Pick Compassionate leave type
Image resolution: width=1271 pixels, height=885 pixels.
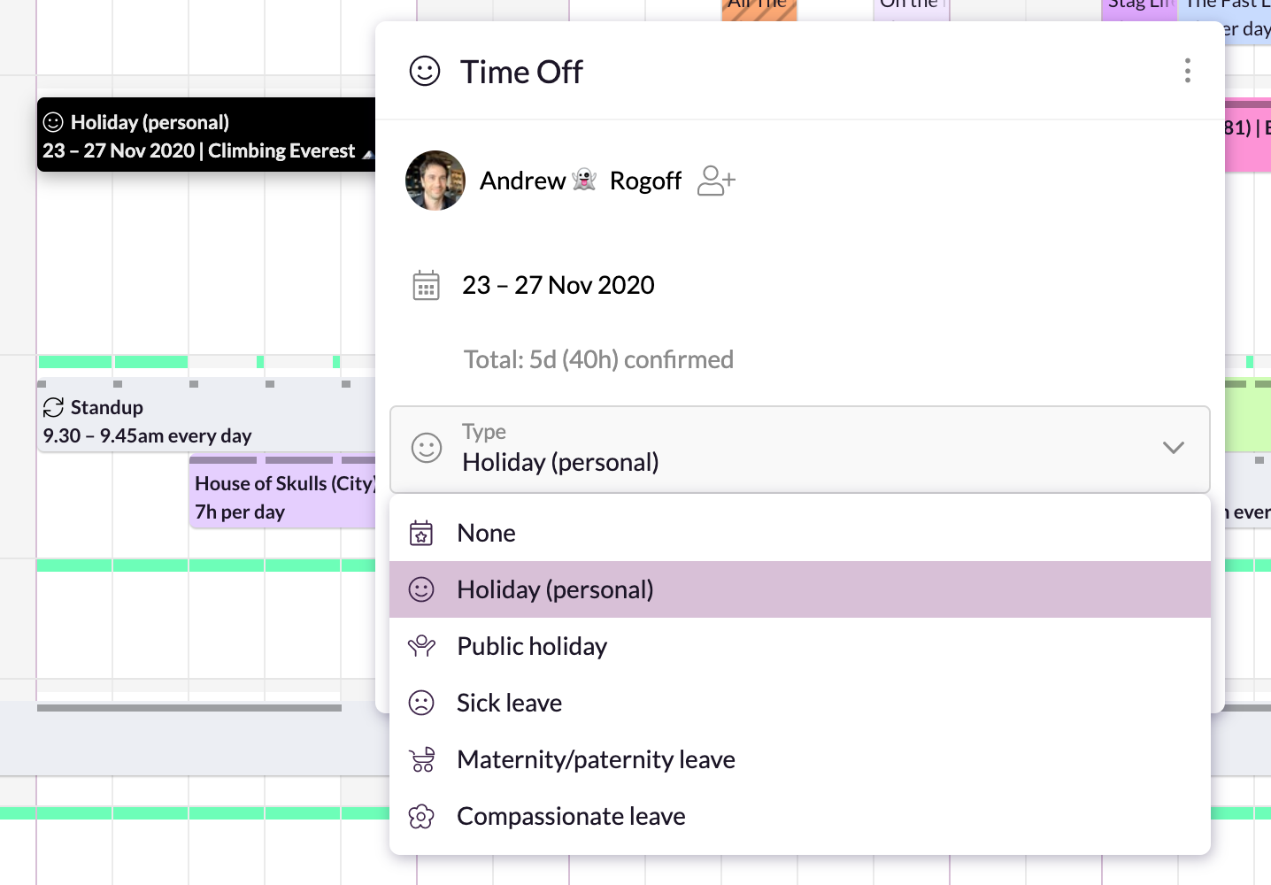[x=571, y=817]
